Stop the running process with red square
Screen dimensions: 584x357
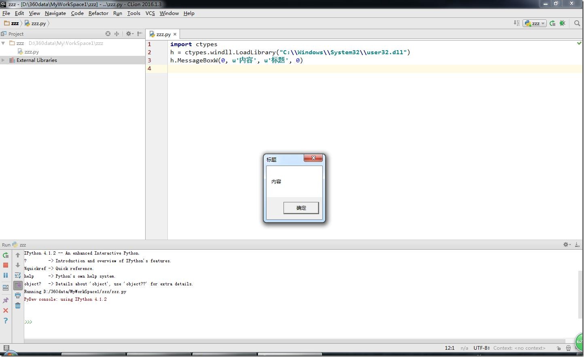(x=6, y=265)
